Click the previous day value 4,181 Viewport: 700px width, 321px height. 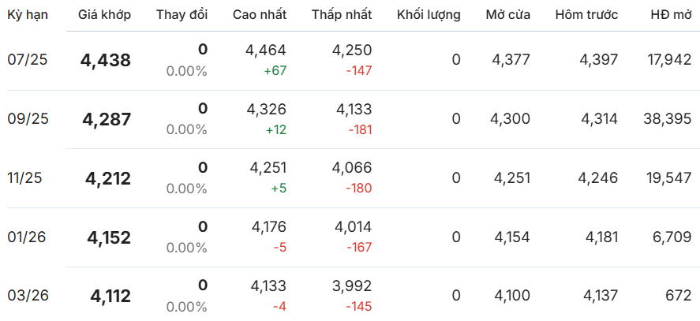(602, 237)
